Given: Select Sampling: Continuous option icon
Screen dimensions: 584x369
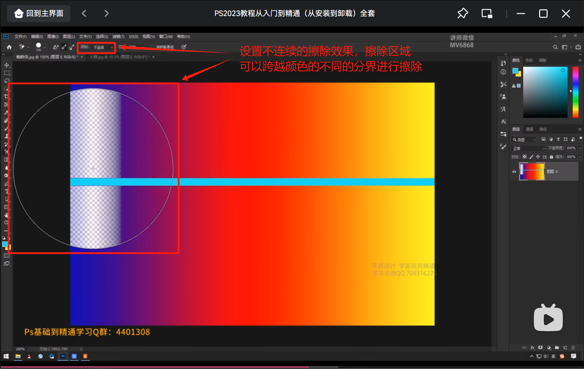Looking at the screenshot, I should (x=56, y=47).
